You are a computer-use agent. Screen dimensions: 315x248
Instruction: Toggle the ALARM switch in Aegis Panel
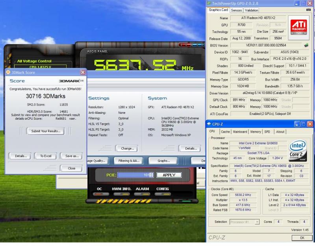(x=142, y=194)
